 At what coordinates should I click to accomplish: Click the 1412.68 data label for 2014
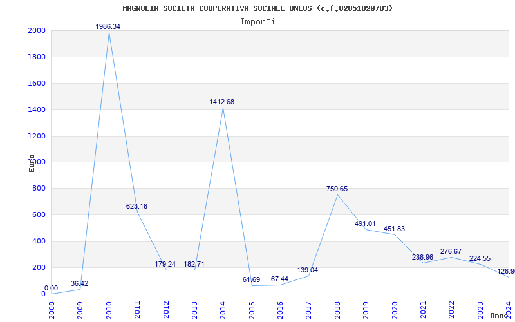tap(222, 102)
